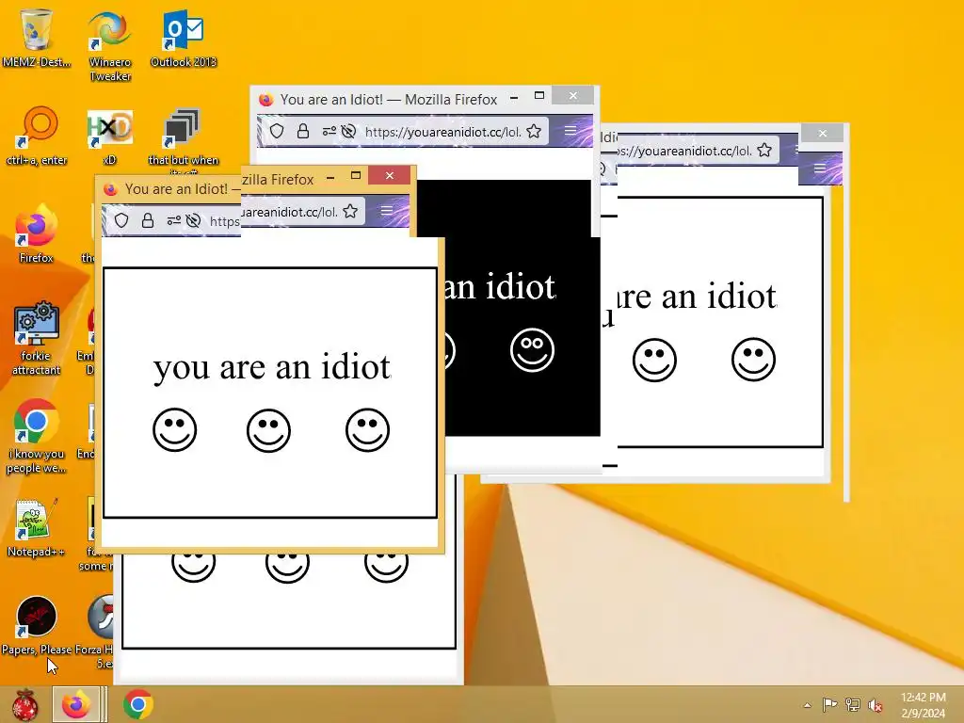Close the back-center Firefox window
This screenshot has width=964, height=723.
[x=573, y=95]
